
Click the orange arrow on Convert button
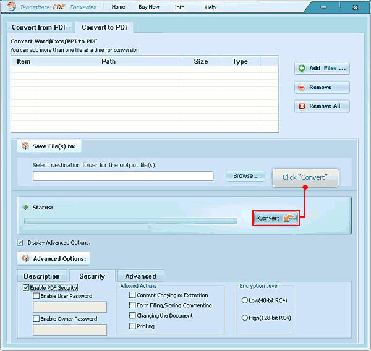pyautogui.click(x=290, y=218)
